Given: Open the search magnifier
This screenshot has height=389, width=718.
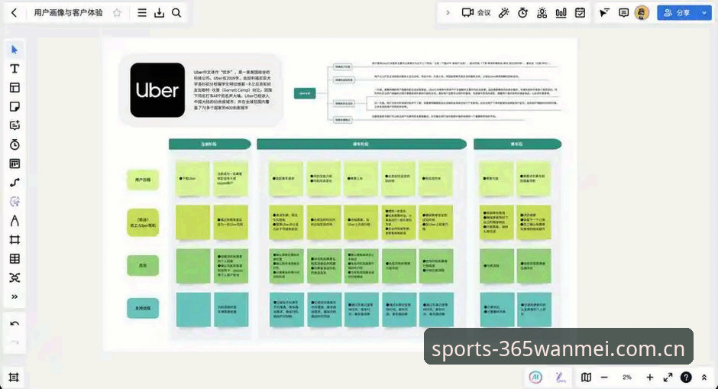Looking at the screenshot, I should click(176, 13).
